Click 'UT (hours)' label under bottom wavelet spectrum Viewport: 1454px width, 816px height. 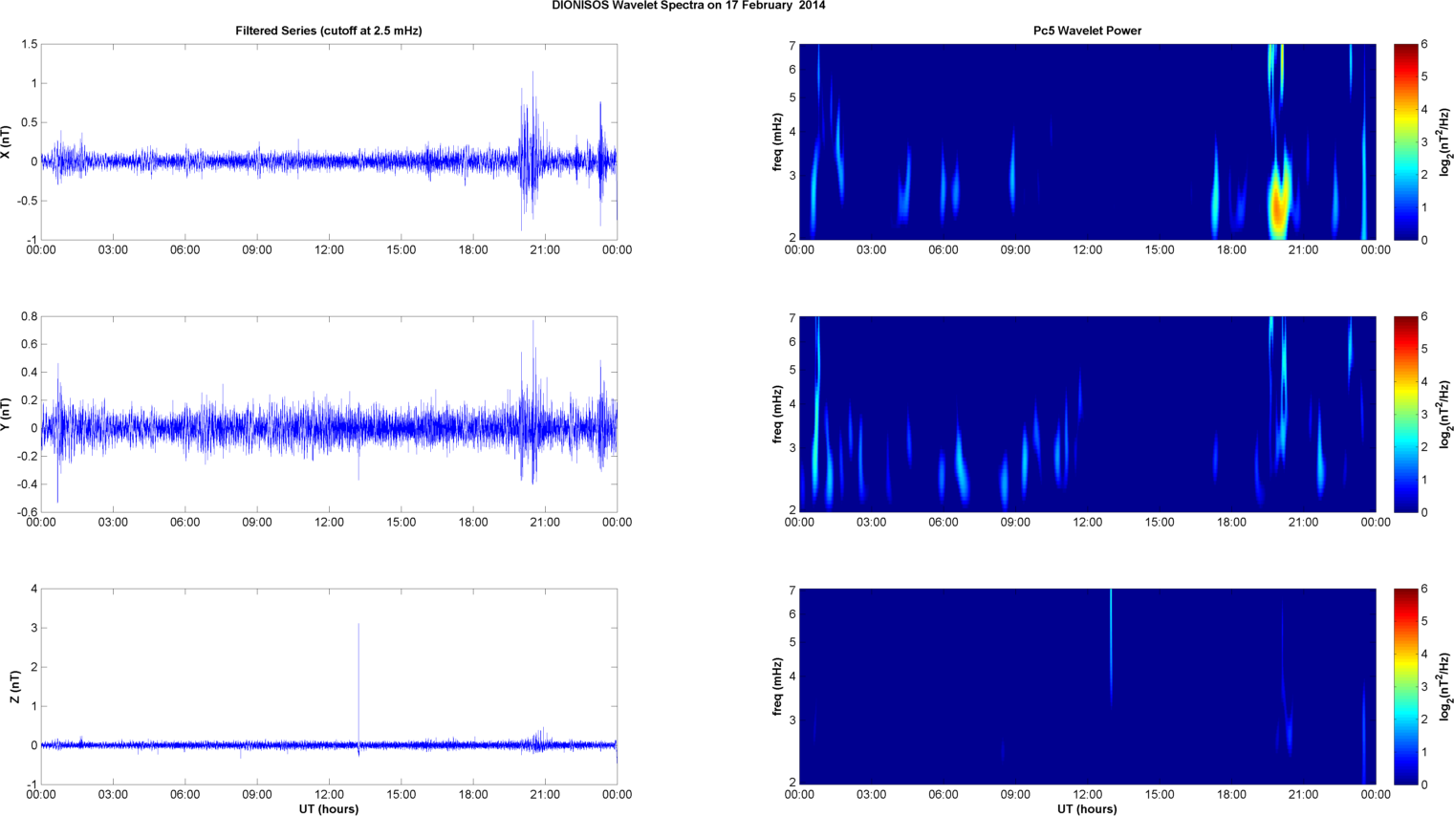(x=1087, y=809)
